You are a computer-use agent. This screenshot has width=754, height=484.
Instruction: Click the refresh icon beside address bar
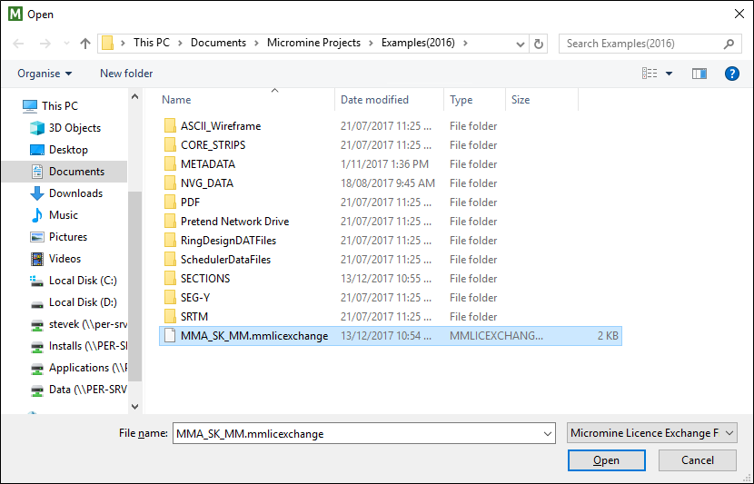[539, 44]
